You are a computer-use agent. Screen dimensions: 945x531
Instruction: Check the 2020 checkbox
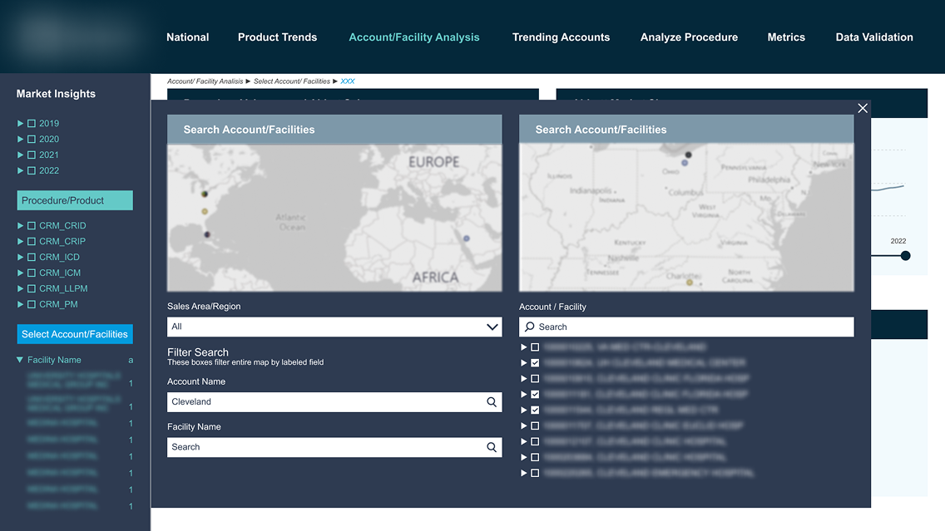coord(32,139)
